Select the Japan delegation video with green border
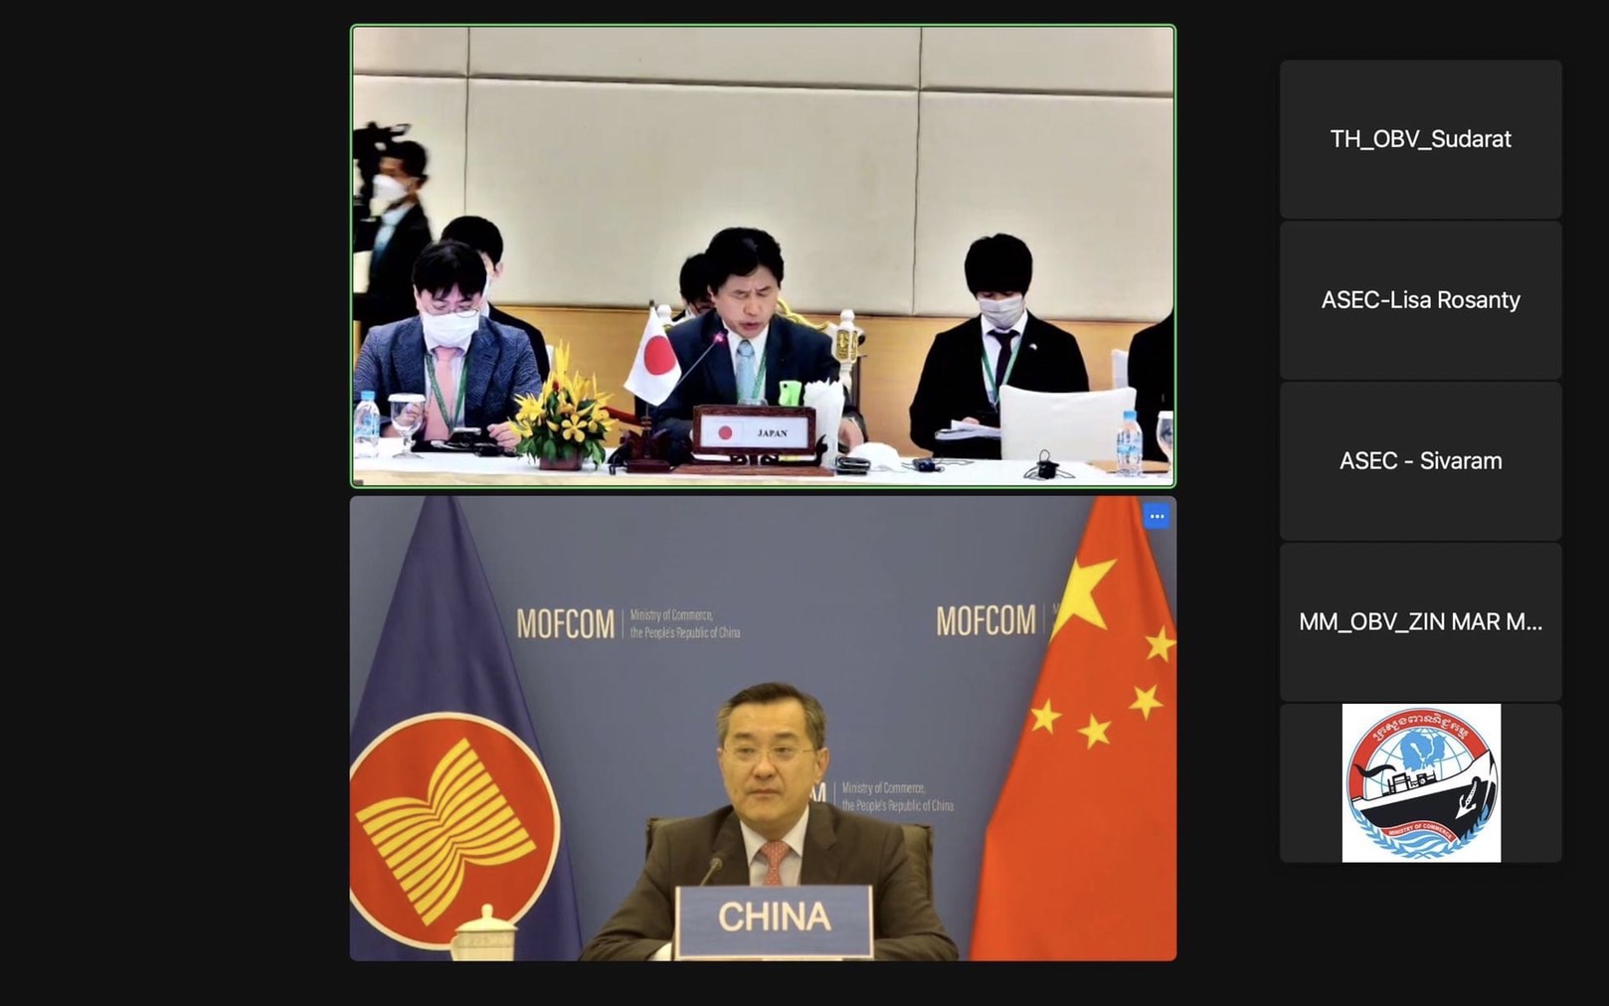1609x1006 pixels. tap(763, 256)
